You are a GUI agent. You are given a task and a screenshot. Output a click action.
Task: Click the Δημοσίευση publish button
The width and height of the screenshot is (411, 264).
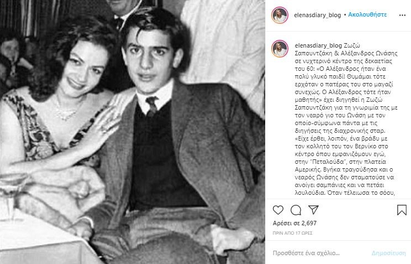389,253
